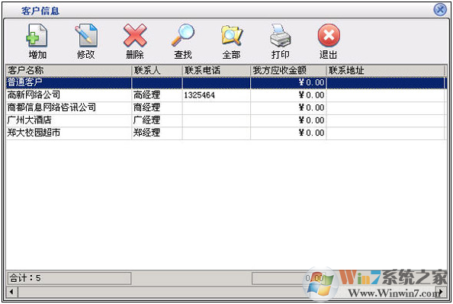Click the 我方应收金额 column header

[288, 70]
